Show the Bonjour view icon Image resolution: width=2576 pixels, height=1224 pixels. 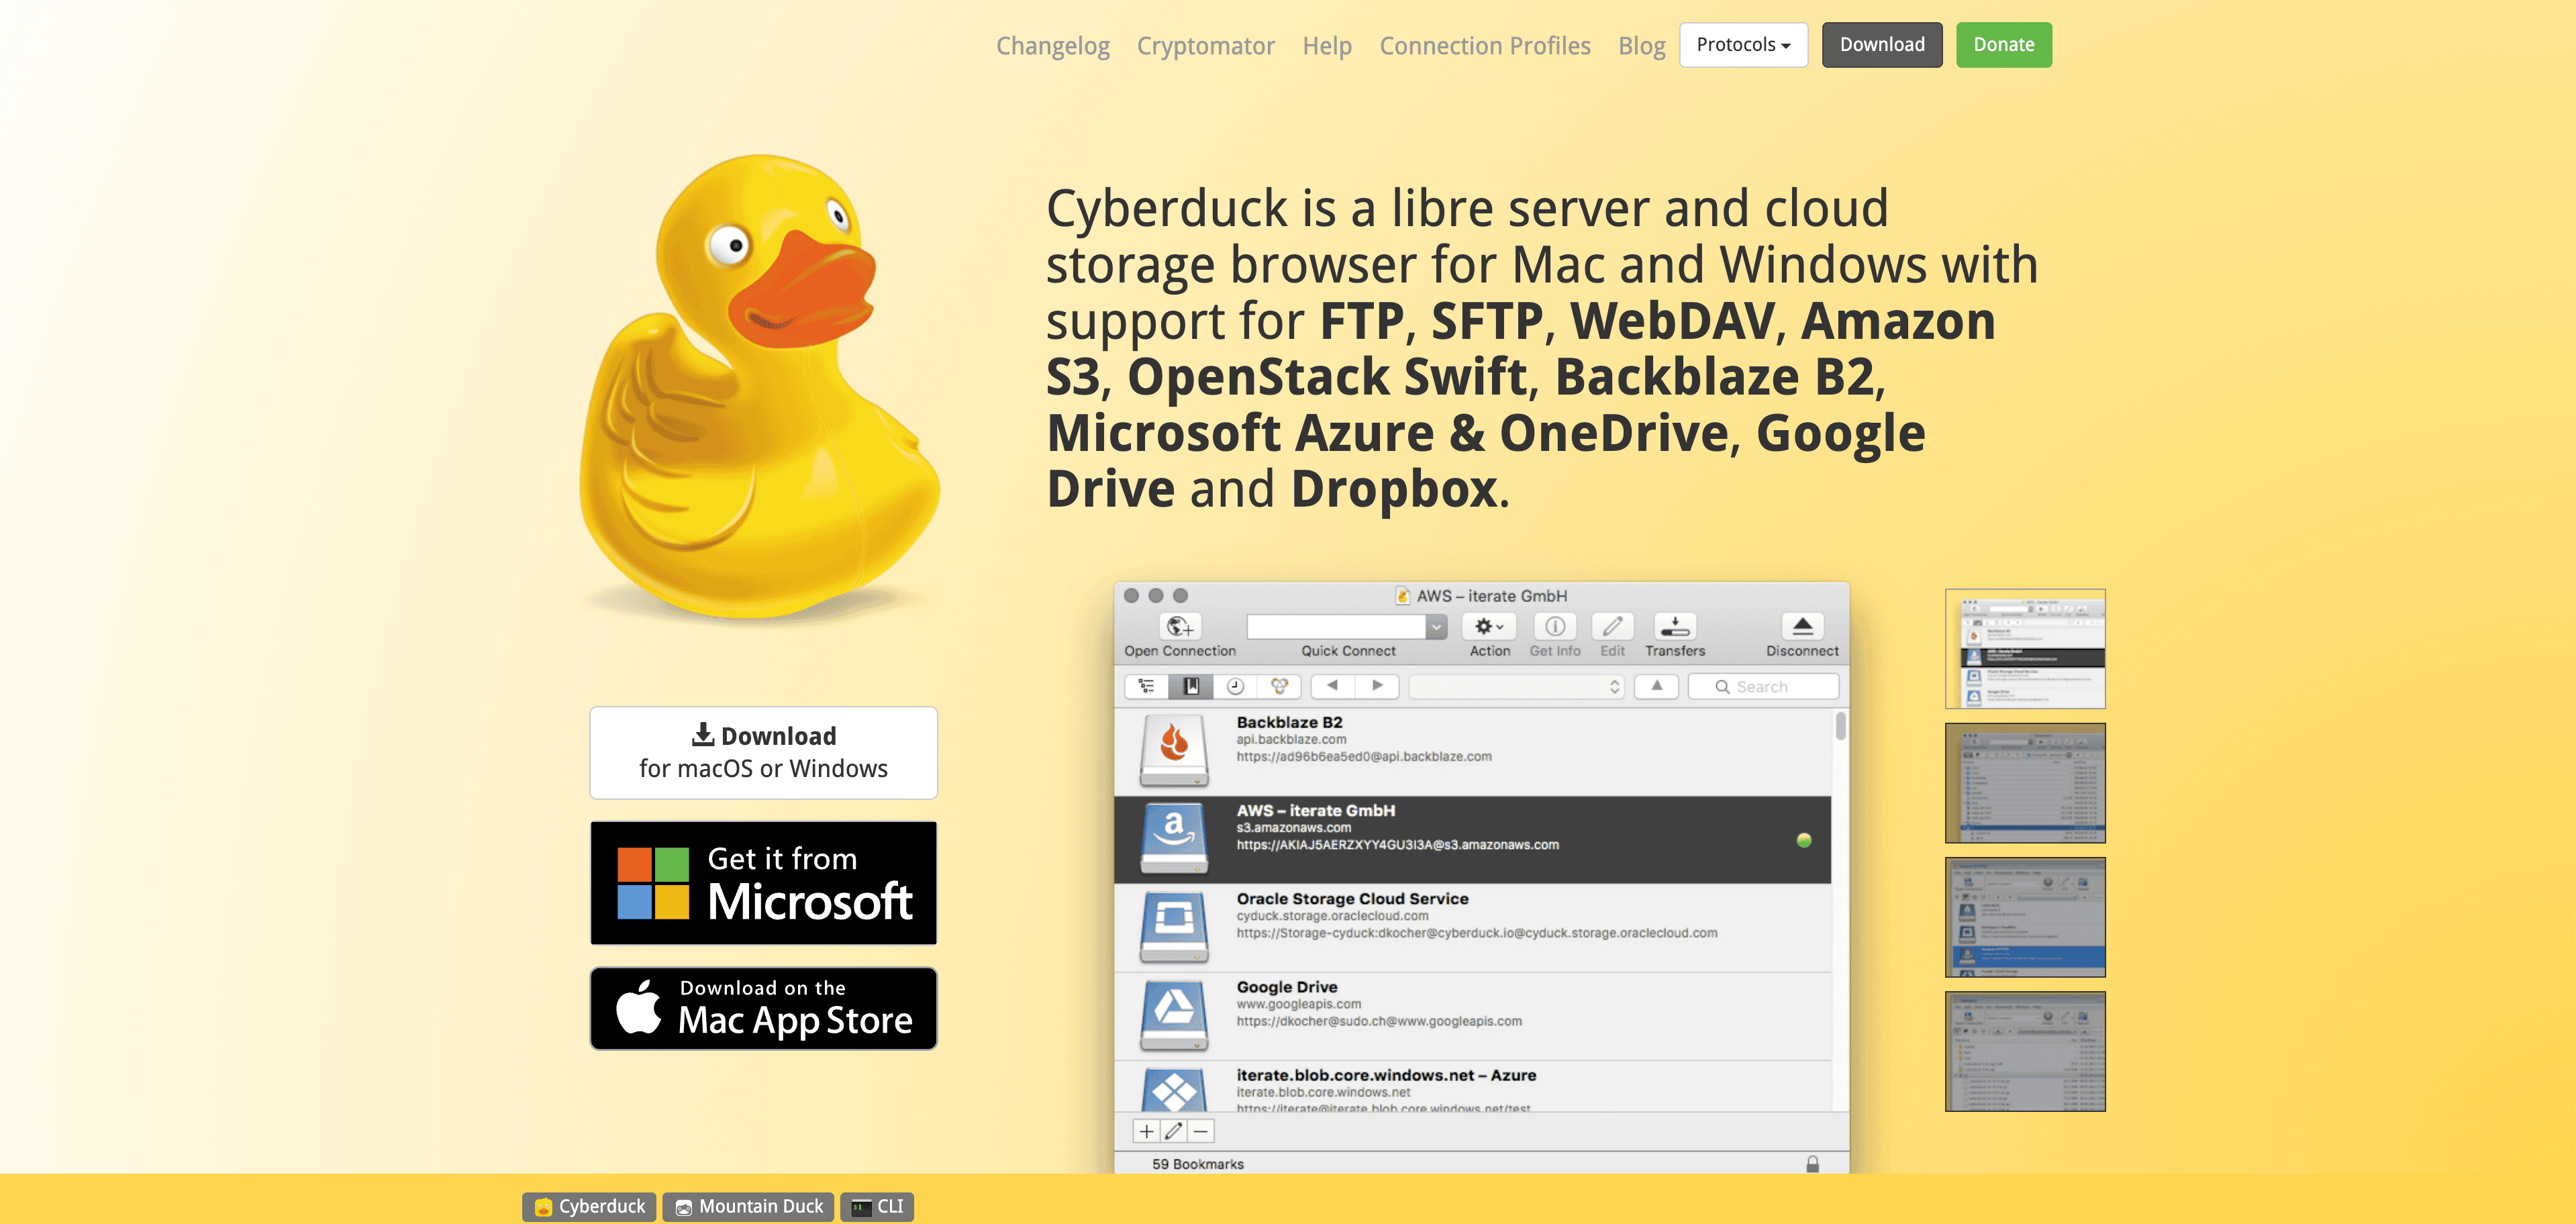(x=1279, y=686)
